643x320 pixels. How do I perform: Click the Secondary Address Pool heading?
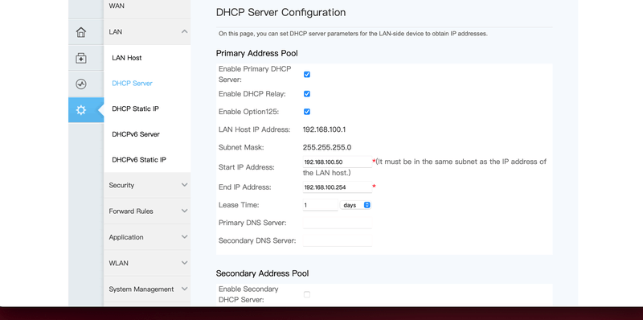[x=262, y=273]
